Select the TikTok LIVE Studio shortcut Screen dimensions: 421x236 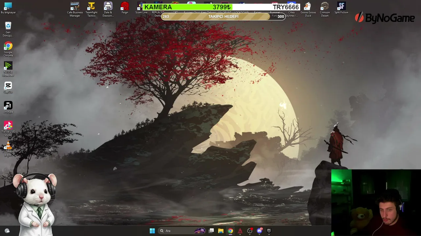click(8, 129)
